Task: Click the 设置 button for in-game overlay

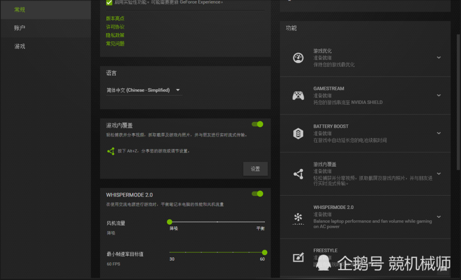Action: pyautogui.click(x=255, y=169)
